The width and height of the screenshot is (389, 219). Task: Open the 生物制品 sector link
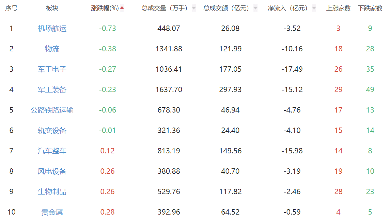52,192
